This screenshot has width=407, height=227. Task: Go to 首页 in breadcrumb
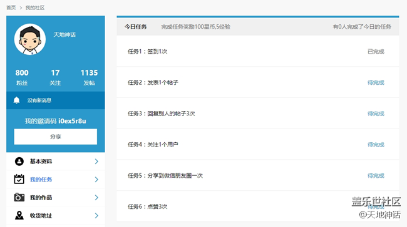[11, 7]
